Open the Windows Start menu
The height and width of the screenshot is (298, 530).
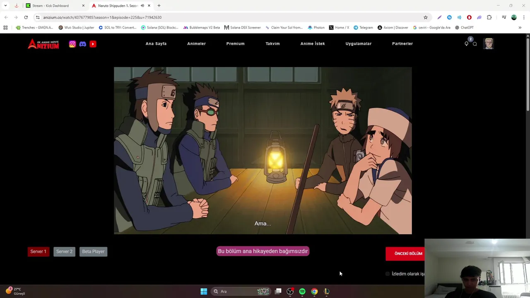204,291
